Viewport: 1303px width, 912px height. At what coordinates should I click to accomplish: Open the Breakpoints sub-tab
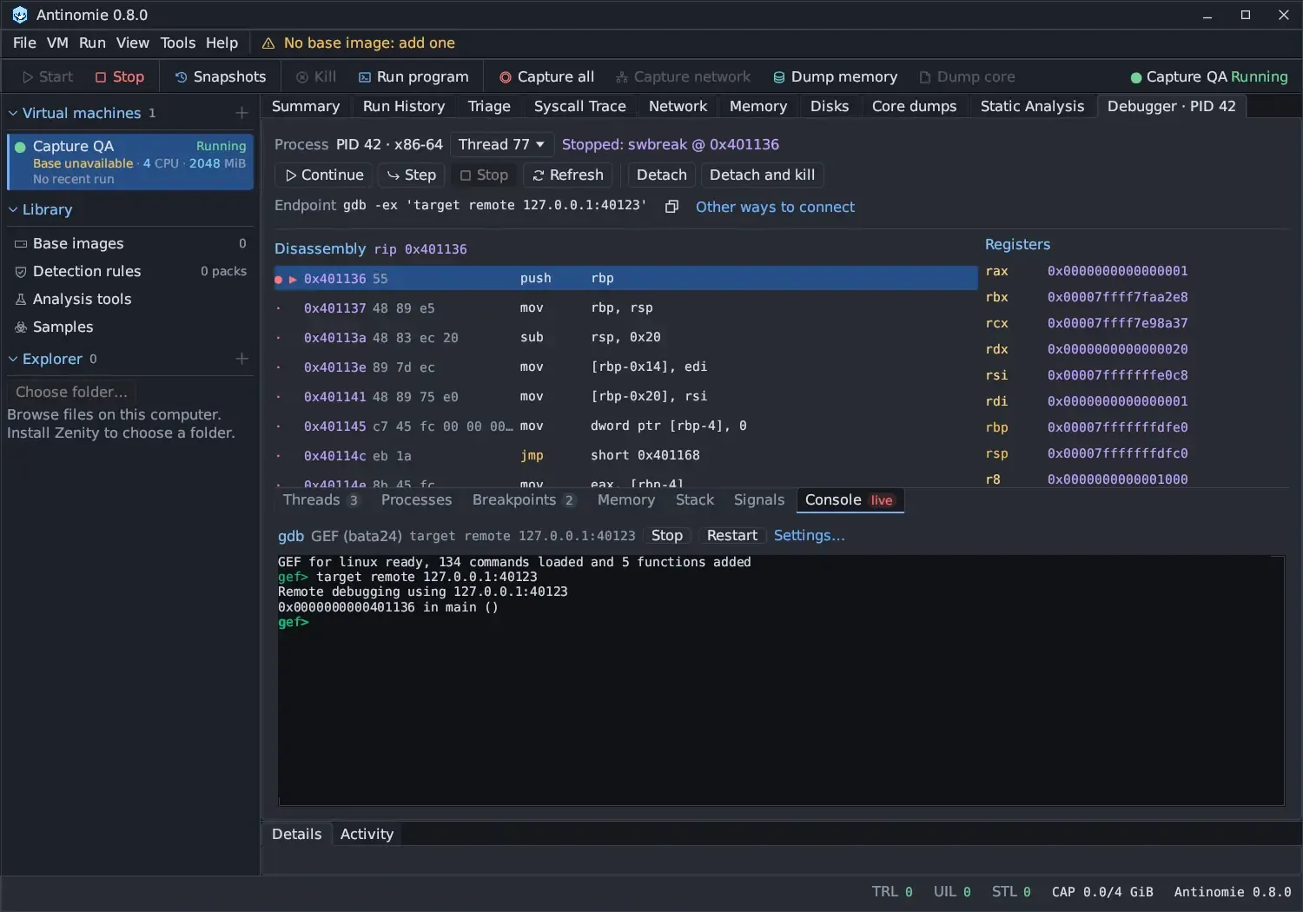point(524,500)
